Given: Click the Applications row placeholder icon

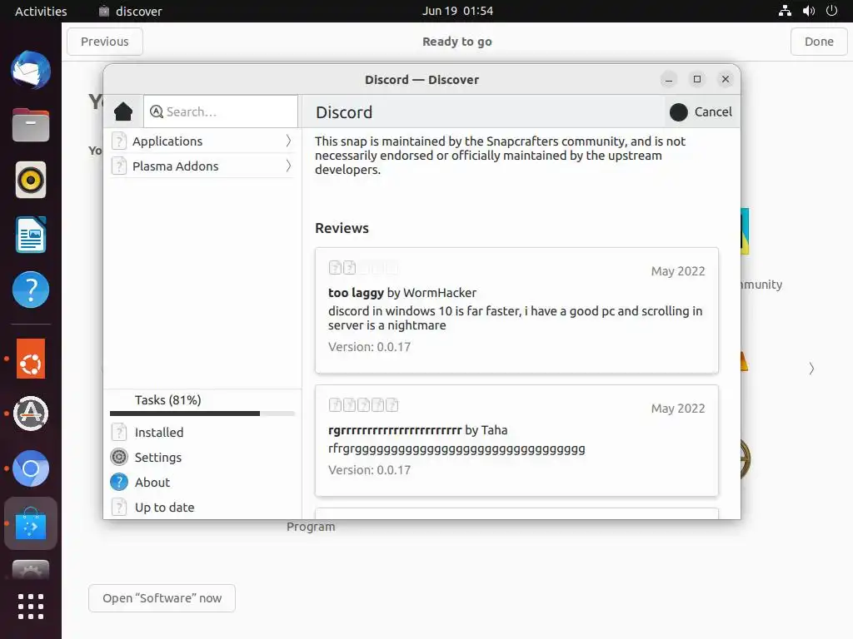Looking at the screenshot, I should point(119,141).
